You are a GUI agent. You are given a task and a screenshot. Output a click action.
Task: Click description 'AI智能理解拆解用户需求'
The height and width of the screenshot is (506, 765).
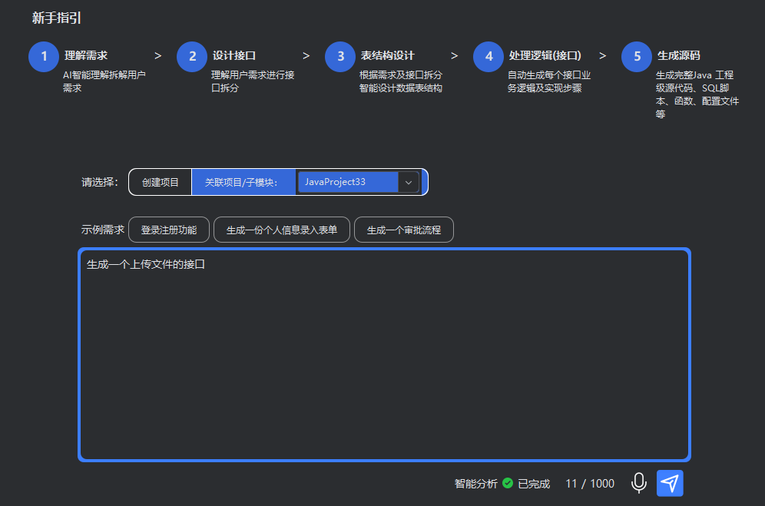(104, 81)
